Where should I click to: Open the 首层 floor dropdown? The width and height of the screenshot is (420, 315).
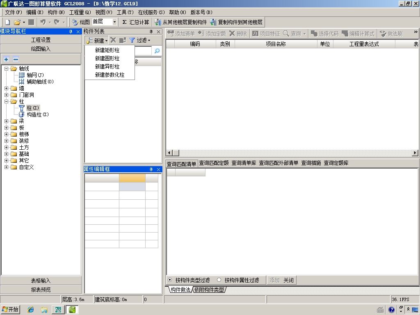pyautogui.click(x=115, y=22)
